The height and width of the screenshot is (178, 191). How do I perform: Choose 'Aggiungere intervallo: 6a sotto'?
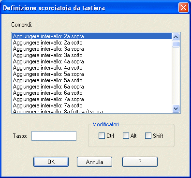click(92, 93)
